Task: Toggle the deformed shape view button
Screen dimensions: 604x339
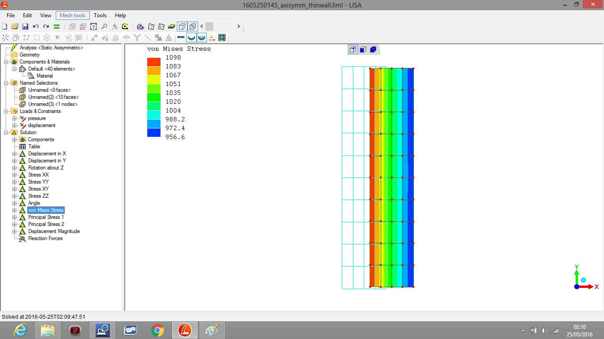Action: 191,38
